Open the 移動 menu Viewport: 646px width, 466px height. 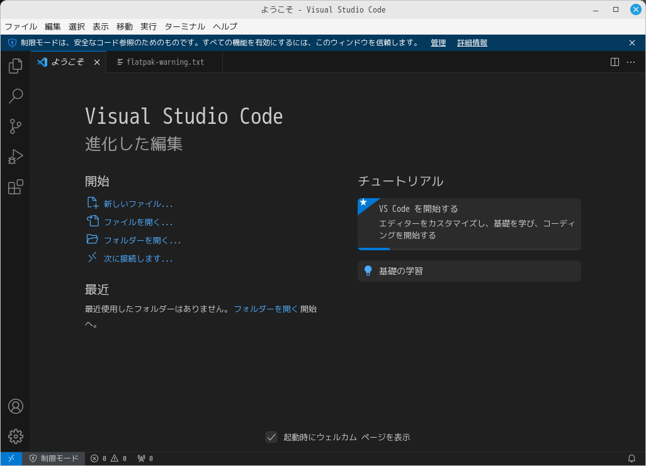click(x=125, y=27)
